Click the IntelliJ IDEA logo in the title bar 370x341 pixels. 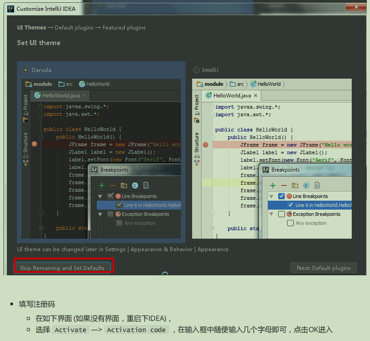11,9
